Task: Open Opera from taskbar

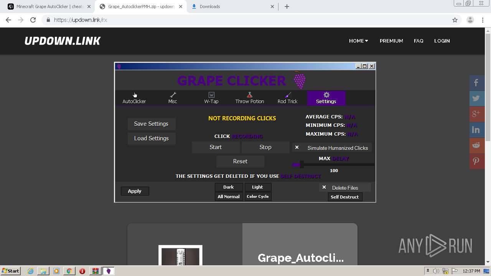Action: [82, 271]
